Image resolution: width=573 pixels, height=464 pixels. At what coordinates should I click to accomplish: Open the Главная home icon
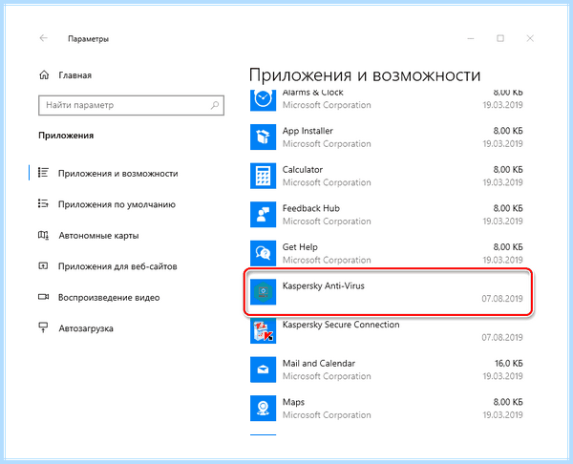pos(44,75)
